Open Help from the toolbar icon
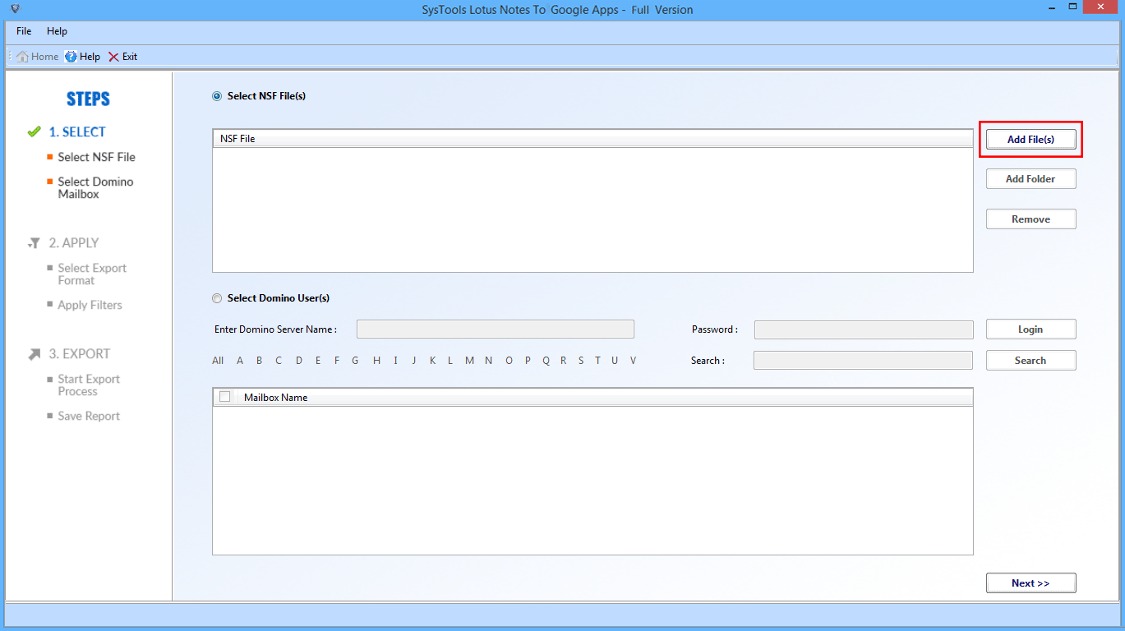 [x=71, y=57]
